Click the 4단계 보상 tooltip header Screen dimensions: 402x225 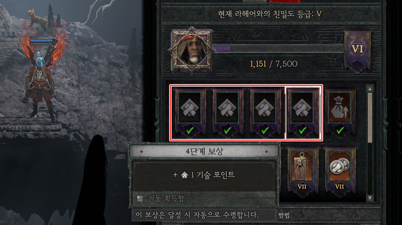(204, 151)
